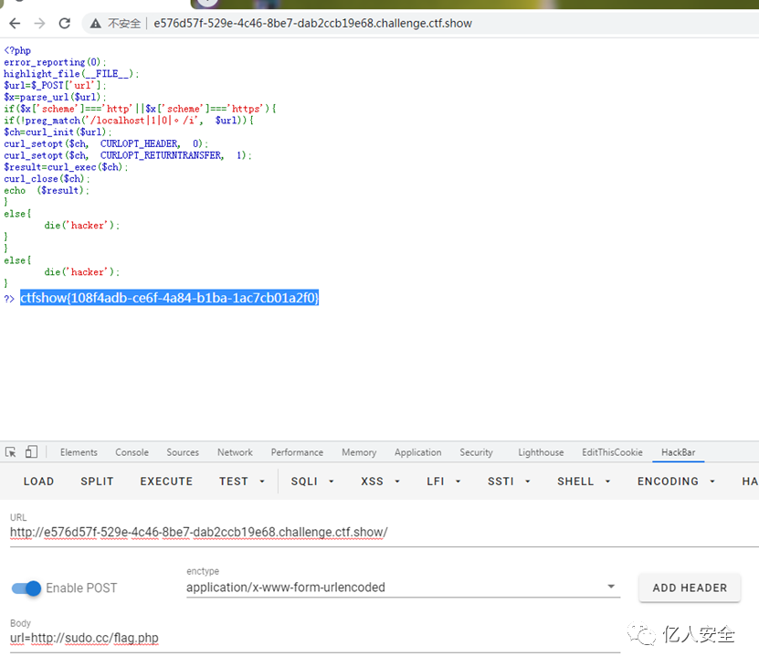Image resolution: width=759 pixels, height=667 pixels.
Task: Click the '$result=curl_exec($ch);' code line
Action: point(66,166)
